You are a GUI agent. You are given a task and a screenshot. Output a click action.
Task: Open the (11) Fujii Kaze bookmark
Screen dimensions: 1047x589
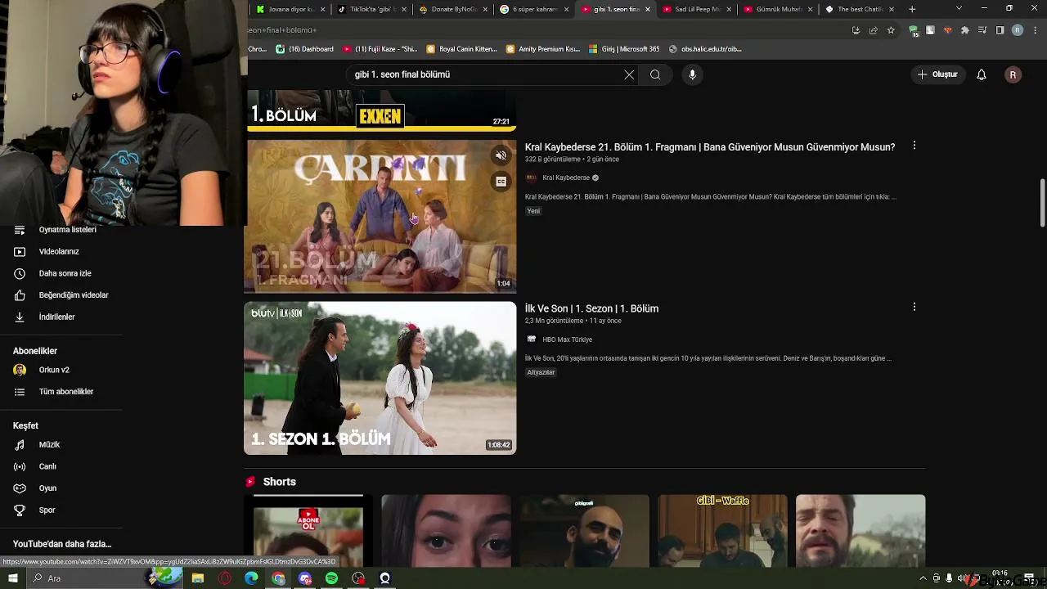point(380,49)
